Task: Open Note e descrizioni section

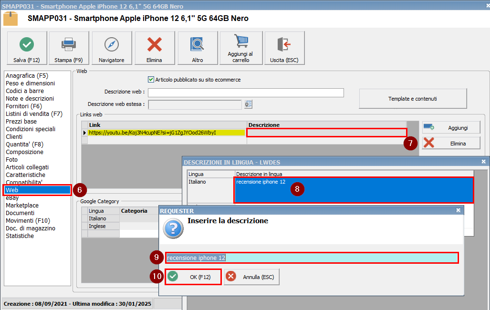Action: pyautogui.click(x=30, y=98)
